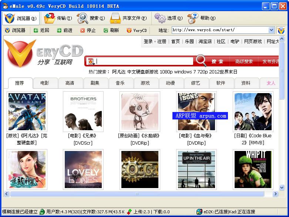Open the 淘宝店 link
Screen dimensions: 289x217
[205, 42]
